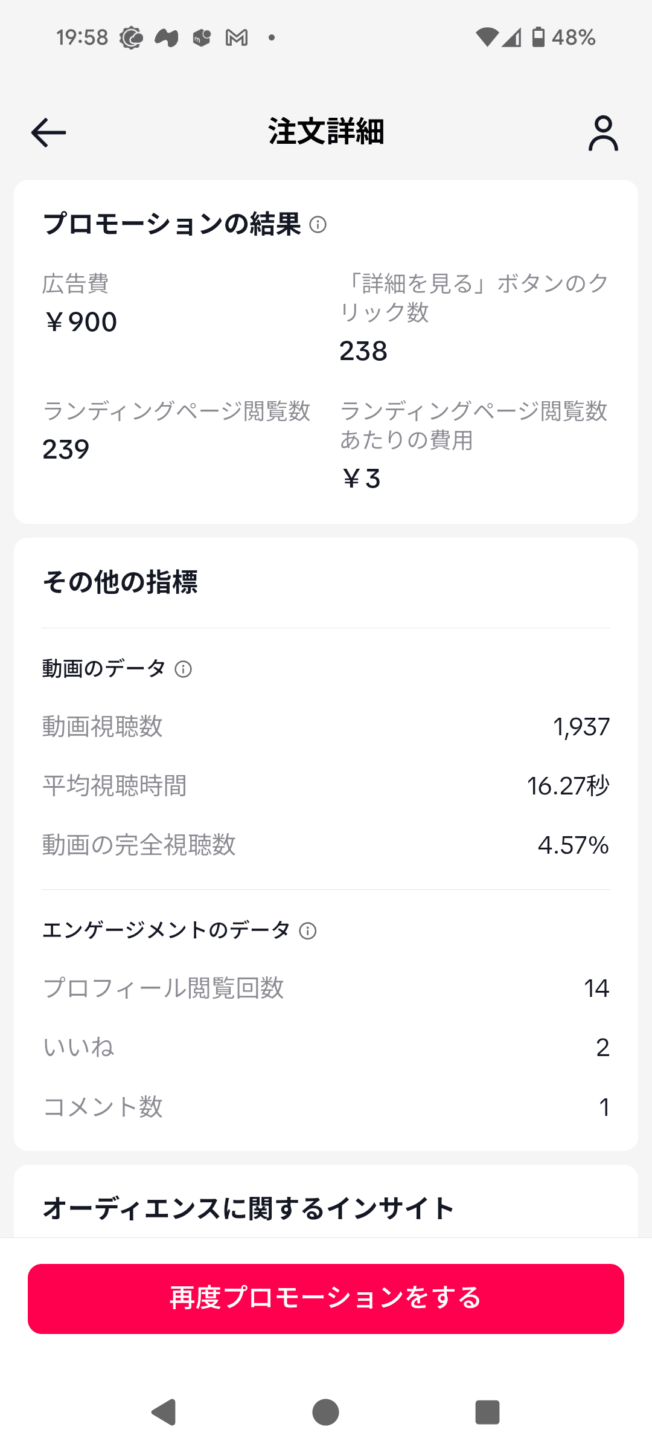Tap info icon beside エンゲージメントのデータ
This screenshot has height=1450, width=652.
tap(308, 931)
